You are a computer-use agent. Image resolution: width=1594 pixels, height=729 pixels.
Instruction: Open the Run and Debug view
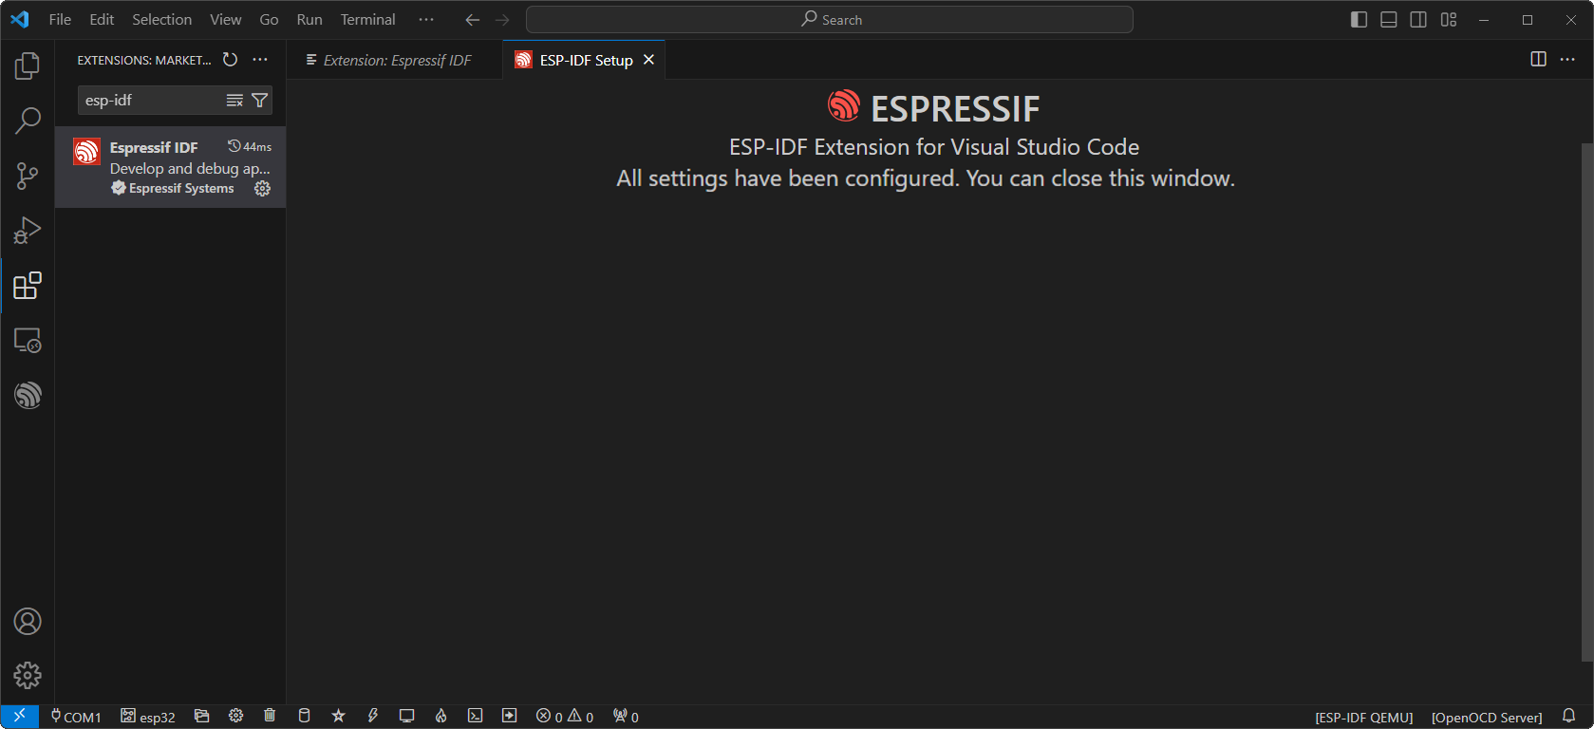coord(28,231)
